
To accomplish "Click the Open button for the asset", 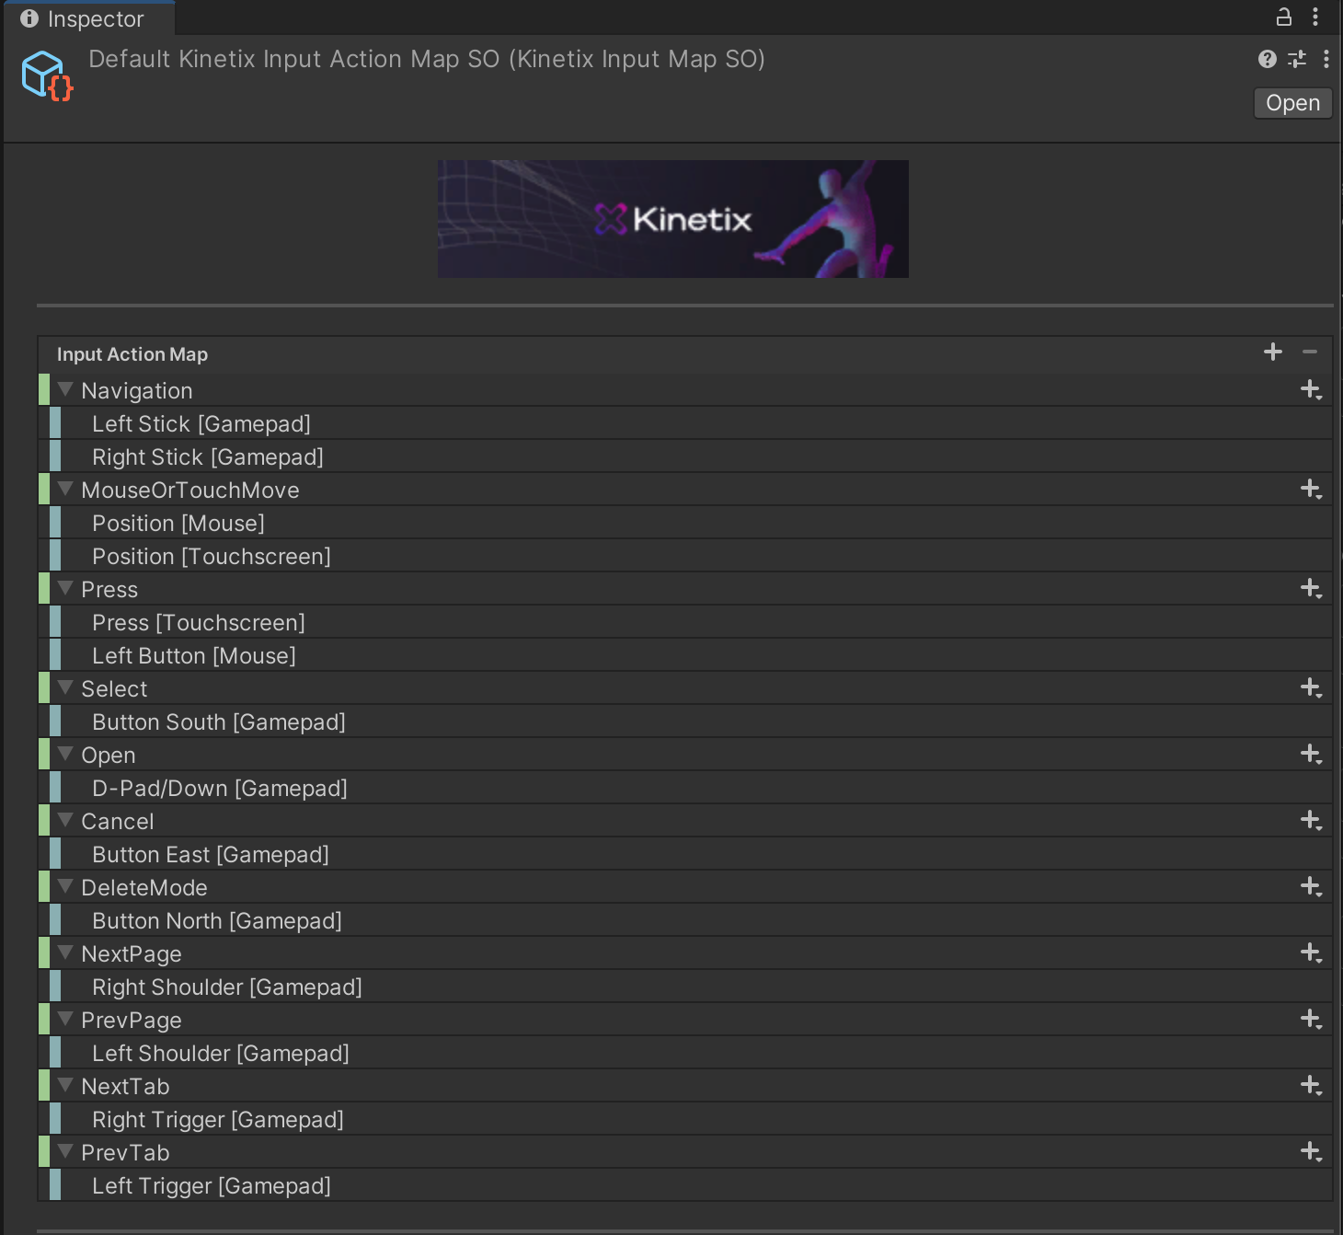I will pyautogui.click(x=1292, y=103).
